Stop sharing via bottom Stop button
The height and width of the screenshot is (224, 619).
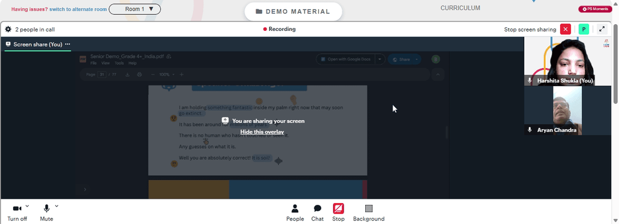coord(339,213)
